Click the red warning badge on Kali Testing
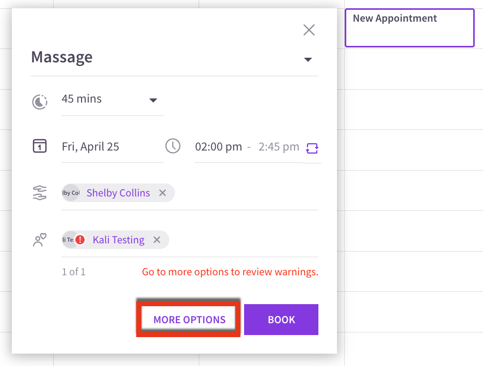Image resolution: width=483 pixels, height=366 pixels. pos(80,240)
